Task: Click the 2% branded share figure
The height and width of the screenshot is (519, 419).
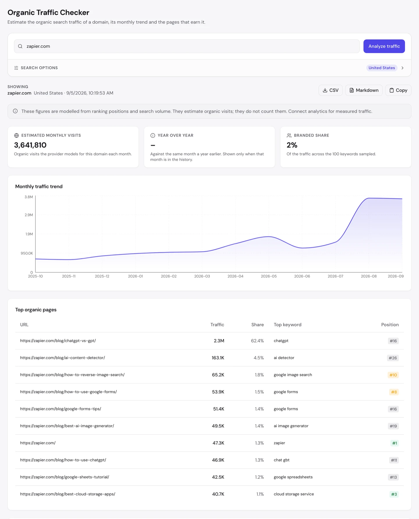Action: tap(292, 145)
